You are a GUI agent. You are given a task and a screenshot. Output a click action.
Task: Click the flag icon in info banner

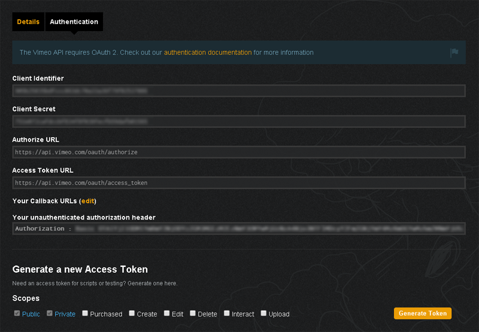[x=454, y=53]
